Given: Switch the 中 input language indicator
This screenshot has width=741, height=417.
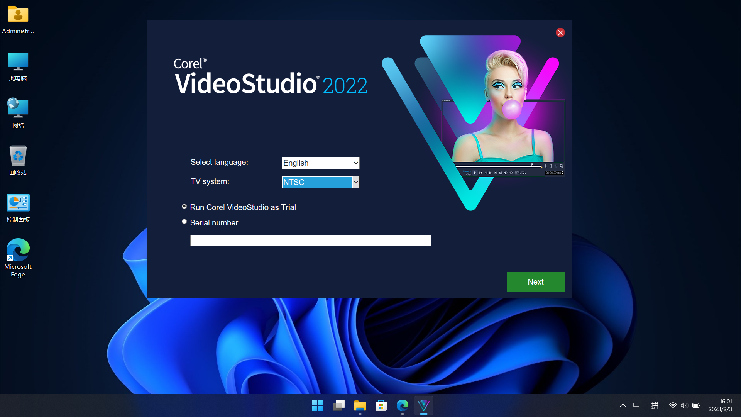Looking at the screenshot, I should pos(636,405).
